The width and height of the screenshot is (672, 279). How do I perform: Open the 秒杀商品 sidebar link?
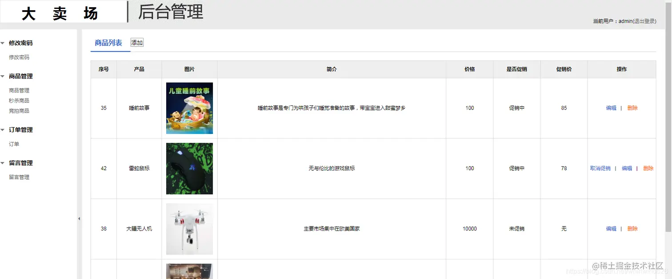tap(19, 101)
